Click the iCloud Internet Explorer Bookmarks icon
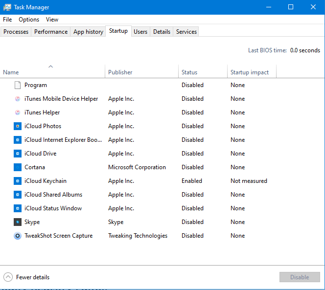The height and width of the screenshot is (290, 325). click(18, 140)
